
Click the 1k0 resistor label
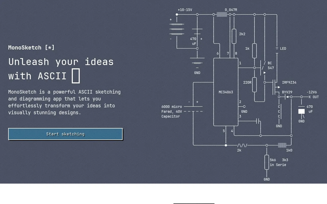tap(289, 150)
